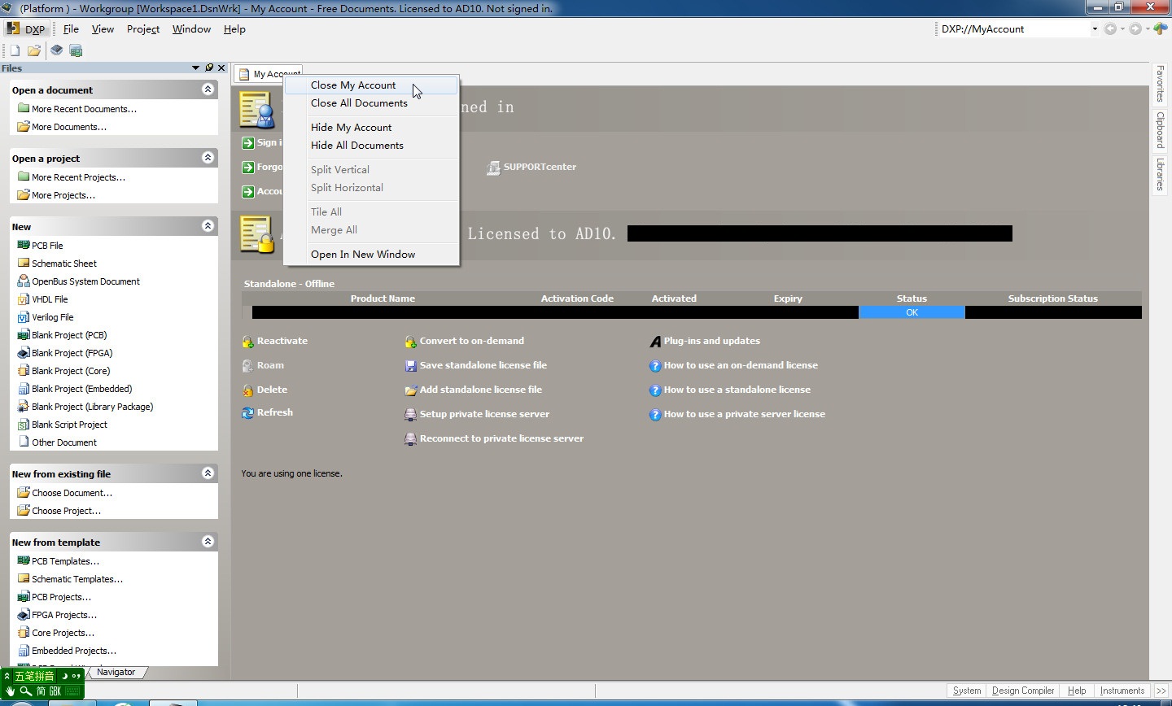
Task: Click the SUPPORTcenter icon
Action: pyautogui.click(x=493, y=168)
